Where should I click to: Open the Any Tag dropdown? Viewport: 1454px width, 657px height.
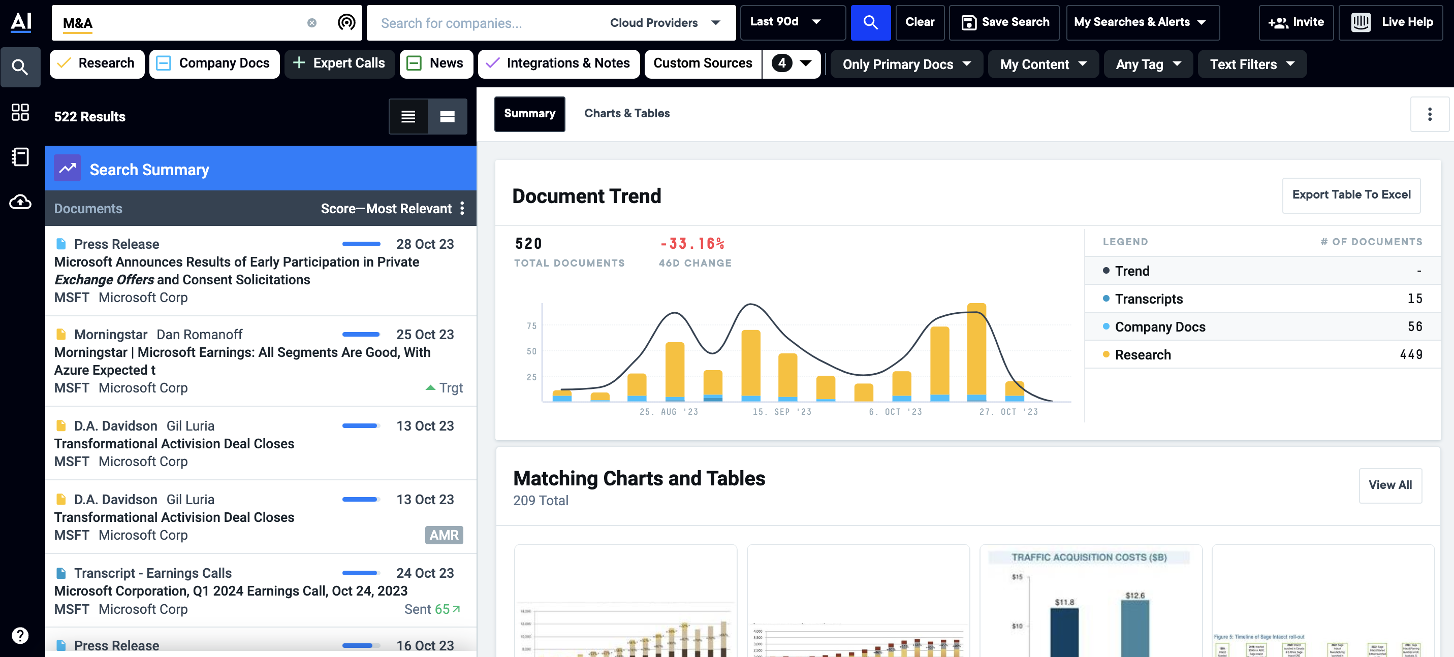tap(1148, 64)
